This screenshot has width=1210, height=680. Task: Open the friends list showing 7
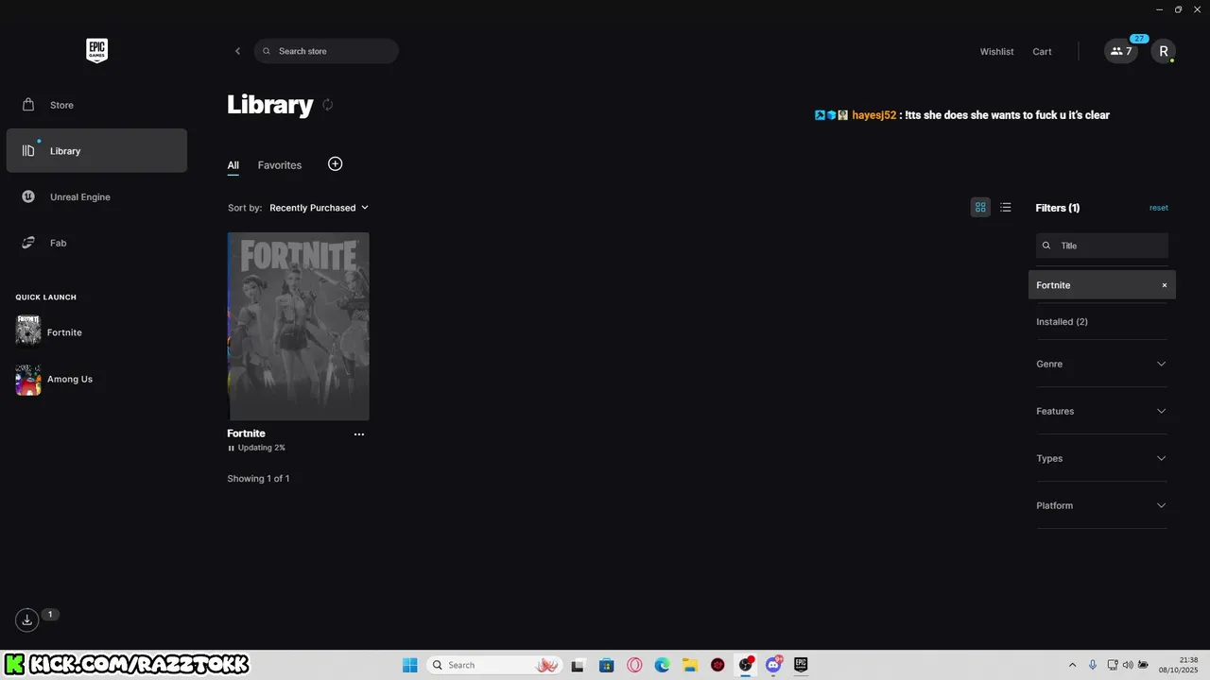(1121, 51)
